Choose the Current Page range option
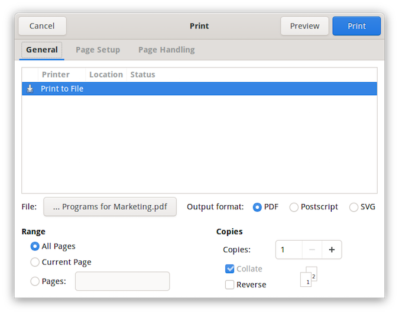The height and width of the screenshot is (314, 399). click(x=35, y=262)
